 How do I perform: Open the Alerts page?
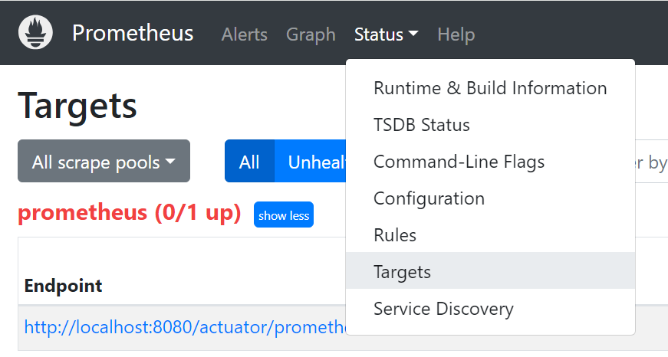245,34
